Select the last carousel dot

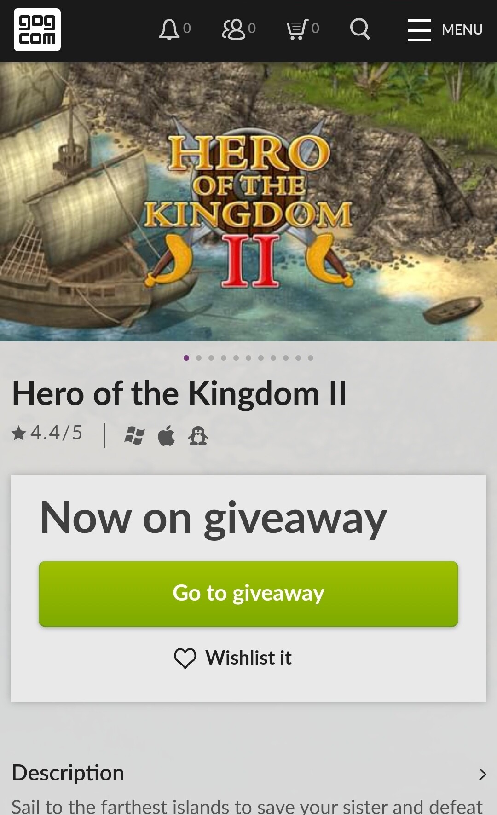click(x=311, y=358)
